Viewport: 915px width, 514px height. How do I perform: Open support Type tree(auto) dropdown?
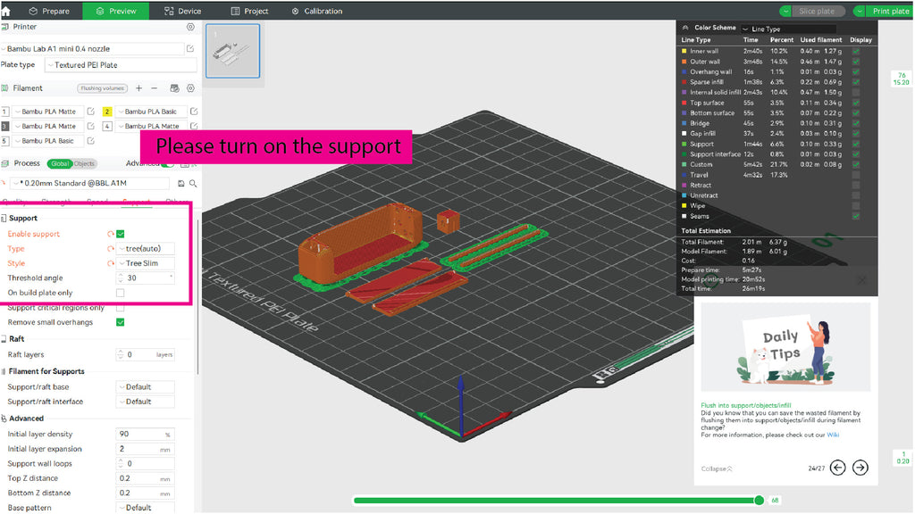tap(146, 248)
